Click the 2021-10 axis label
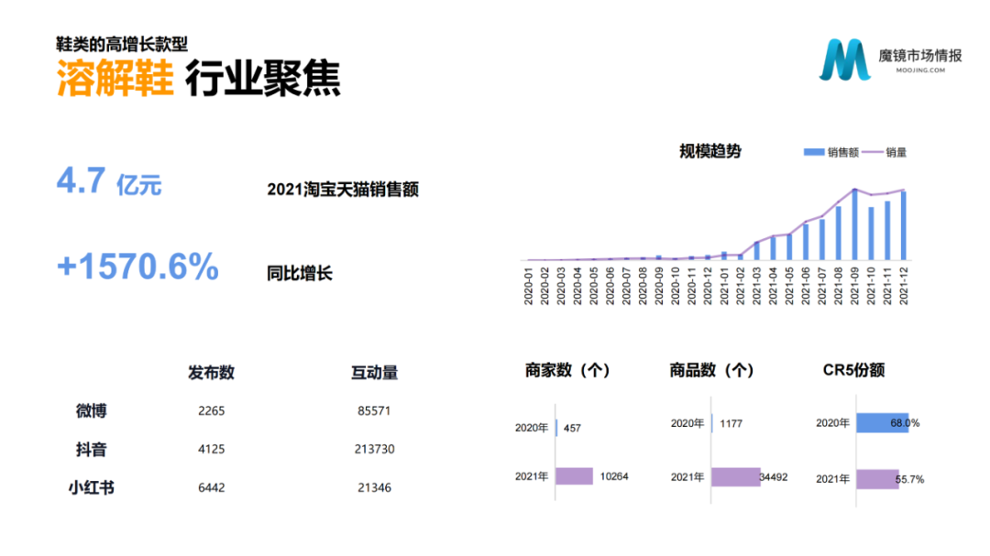Viewport: 990px width, 556px height. pos(872,286)
